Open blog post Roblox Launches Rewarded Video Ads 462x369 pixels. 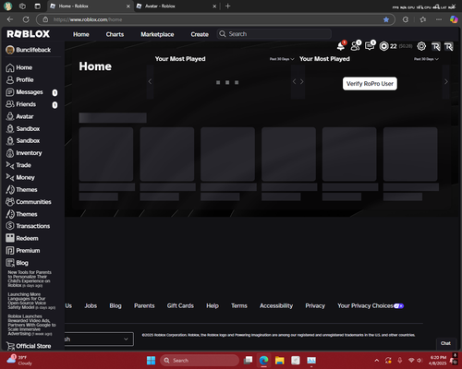tap(31, 325)
